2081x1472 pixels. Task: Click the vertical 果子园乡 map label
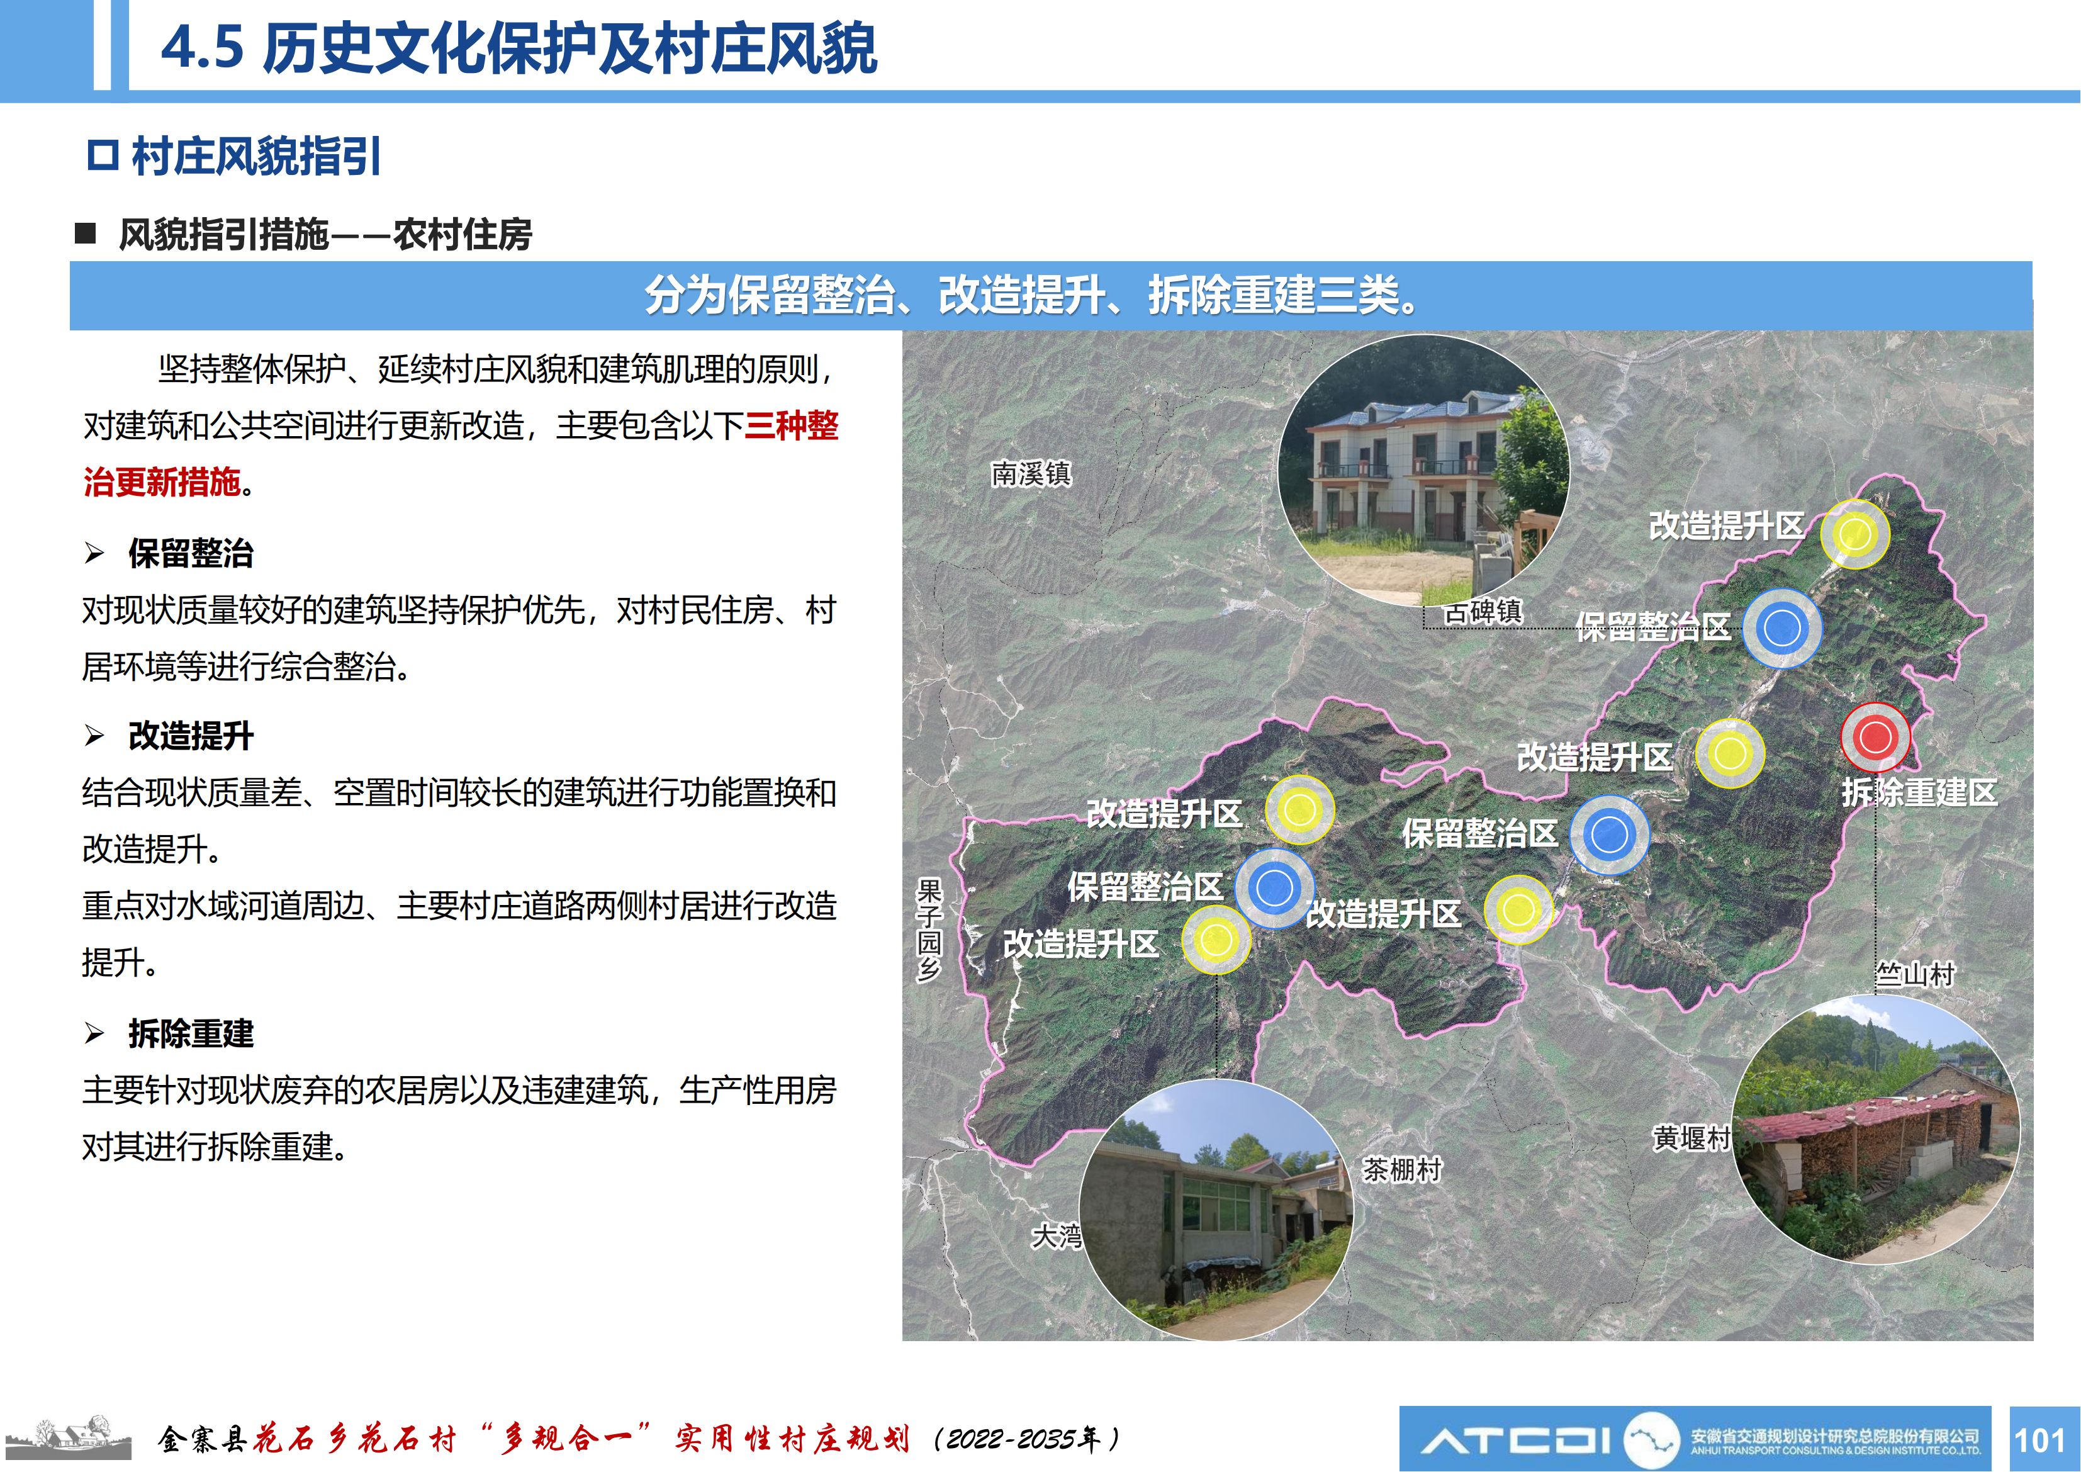point(929,930)
